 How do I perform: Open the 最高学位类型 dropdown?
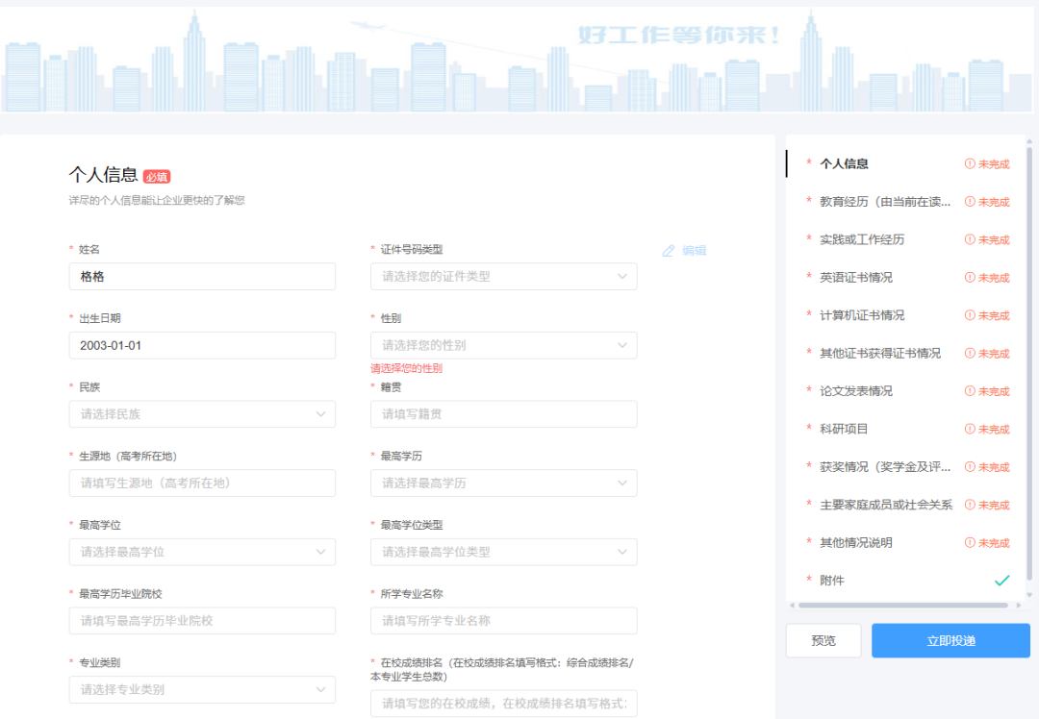coord(503,552)
